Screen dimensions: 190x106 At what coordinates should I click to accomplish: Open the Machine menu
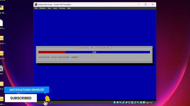tap(42, 8)
